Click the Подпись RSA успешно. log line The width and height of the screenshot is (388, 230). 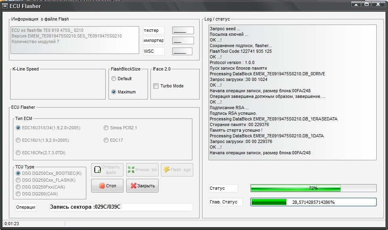pos(233,114)
